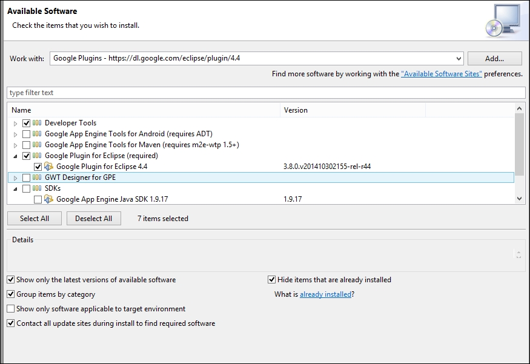Disable Hide items that are already installed
The width and height of the screenshot is (530, 364).
(x=272, y=279)
